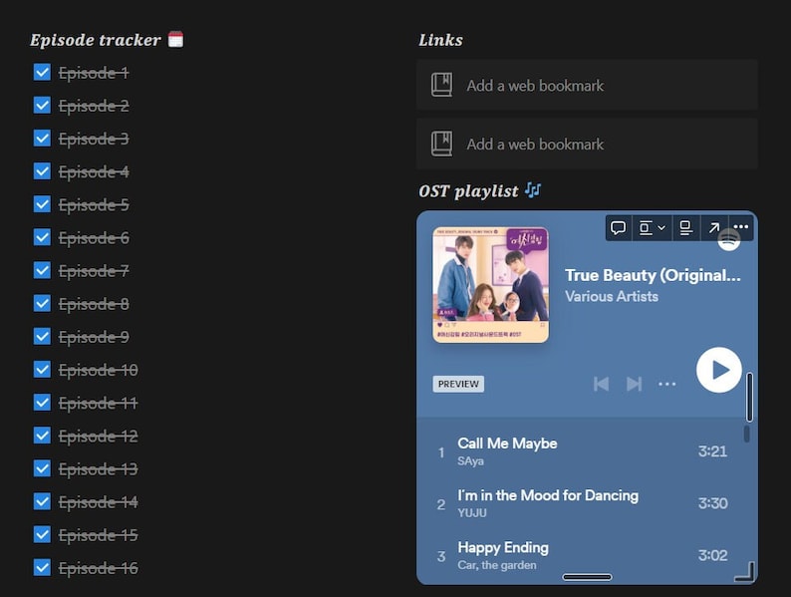The image size is (791, 597).
Task: Toggle the Episode 5 checkbox
Action: point(42,204)
